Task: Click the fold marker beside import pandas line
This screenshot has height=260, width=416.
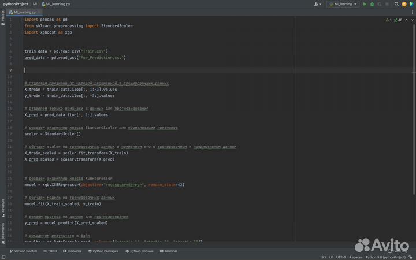Action: (x=23, y=20)
